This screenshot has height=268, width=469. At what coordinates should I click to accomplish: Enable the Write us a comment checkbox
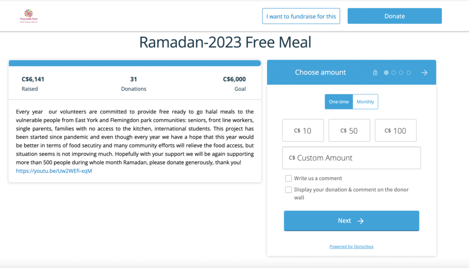[289, 178]
